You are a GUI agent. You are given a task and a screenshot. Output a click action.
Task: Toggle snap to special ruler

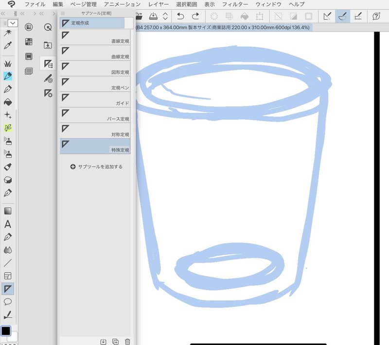(342, 16)
